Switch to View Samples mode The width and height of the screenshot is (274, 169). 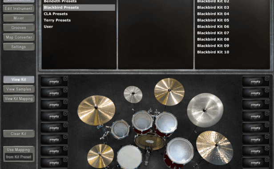pyautogui.click(x=19, y=89)
